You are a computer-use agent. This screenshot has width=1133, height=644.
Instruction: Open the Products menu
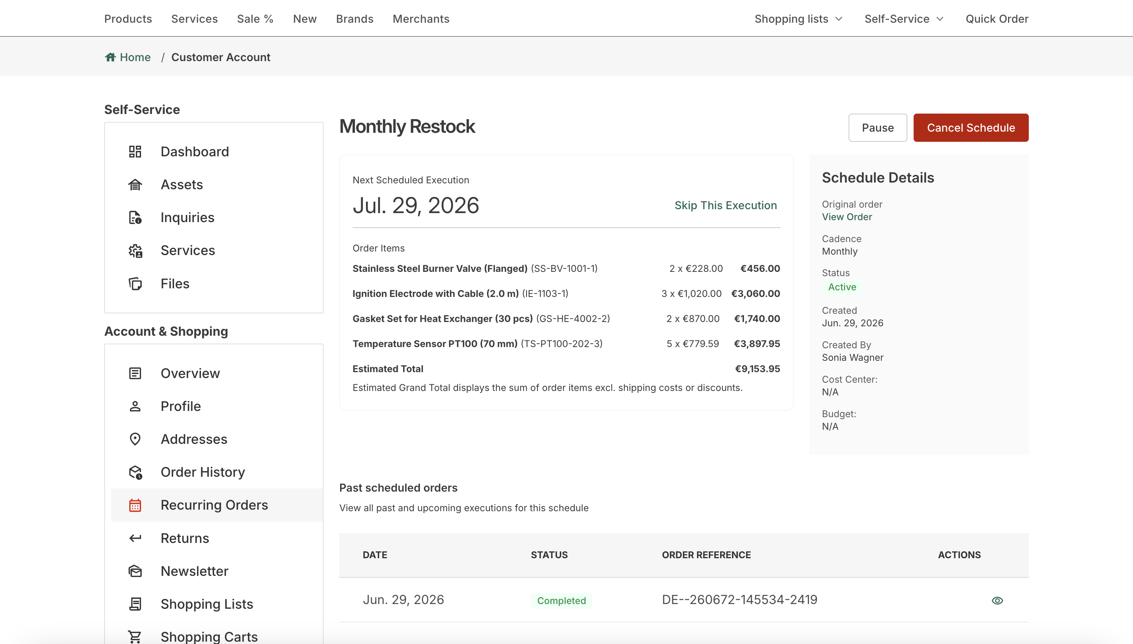[x=128, y=19]
